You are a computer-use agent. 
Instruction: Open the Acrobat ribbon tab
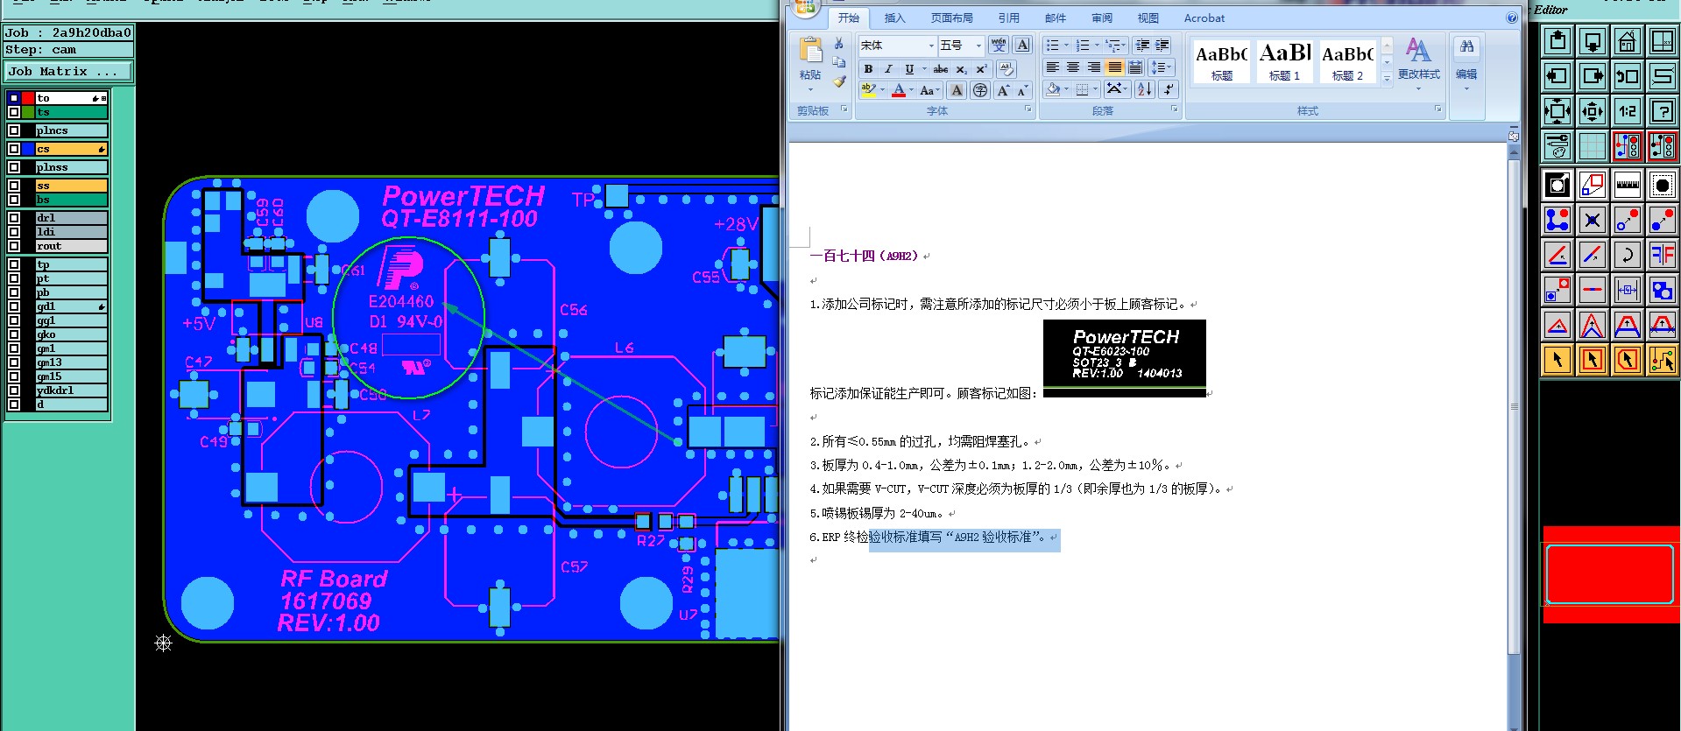(x=1204, y=18)
